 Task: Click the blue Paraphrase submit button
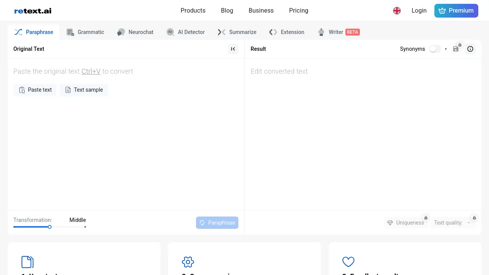[x=217, y=223]
